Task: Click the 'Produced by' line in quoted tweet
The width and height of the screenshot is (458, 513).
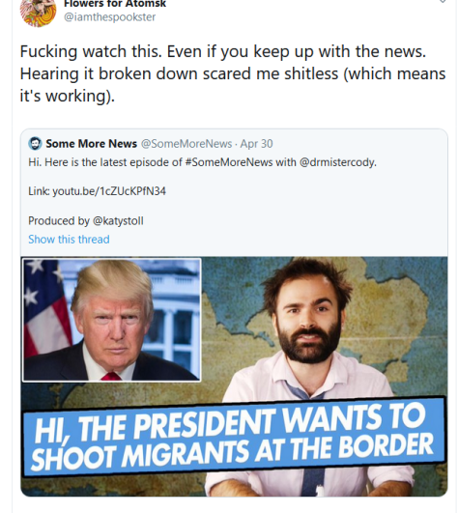Action: pos(86,221)
